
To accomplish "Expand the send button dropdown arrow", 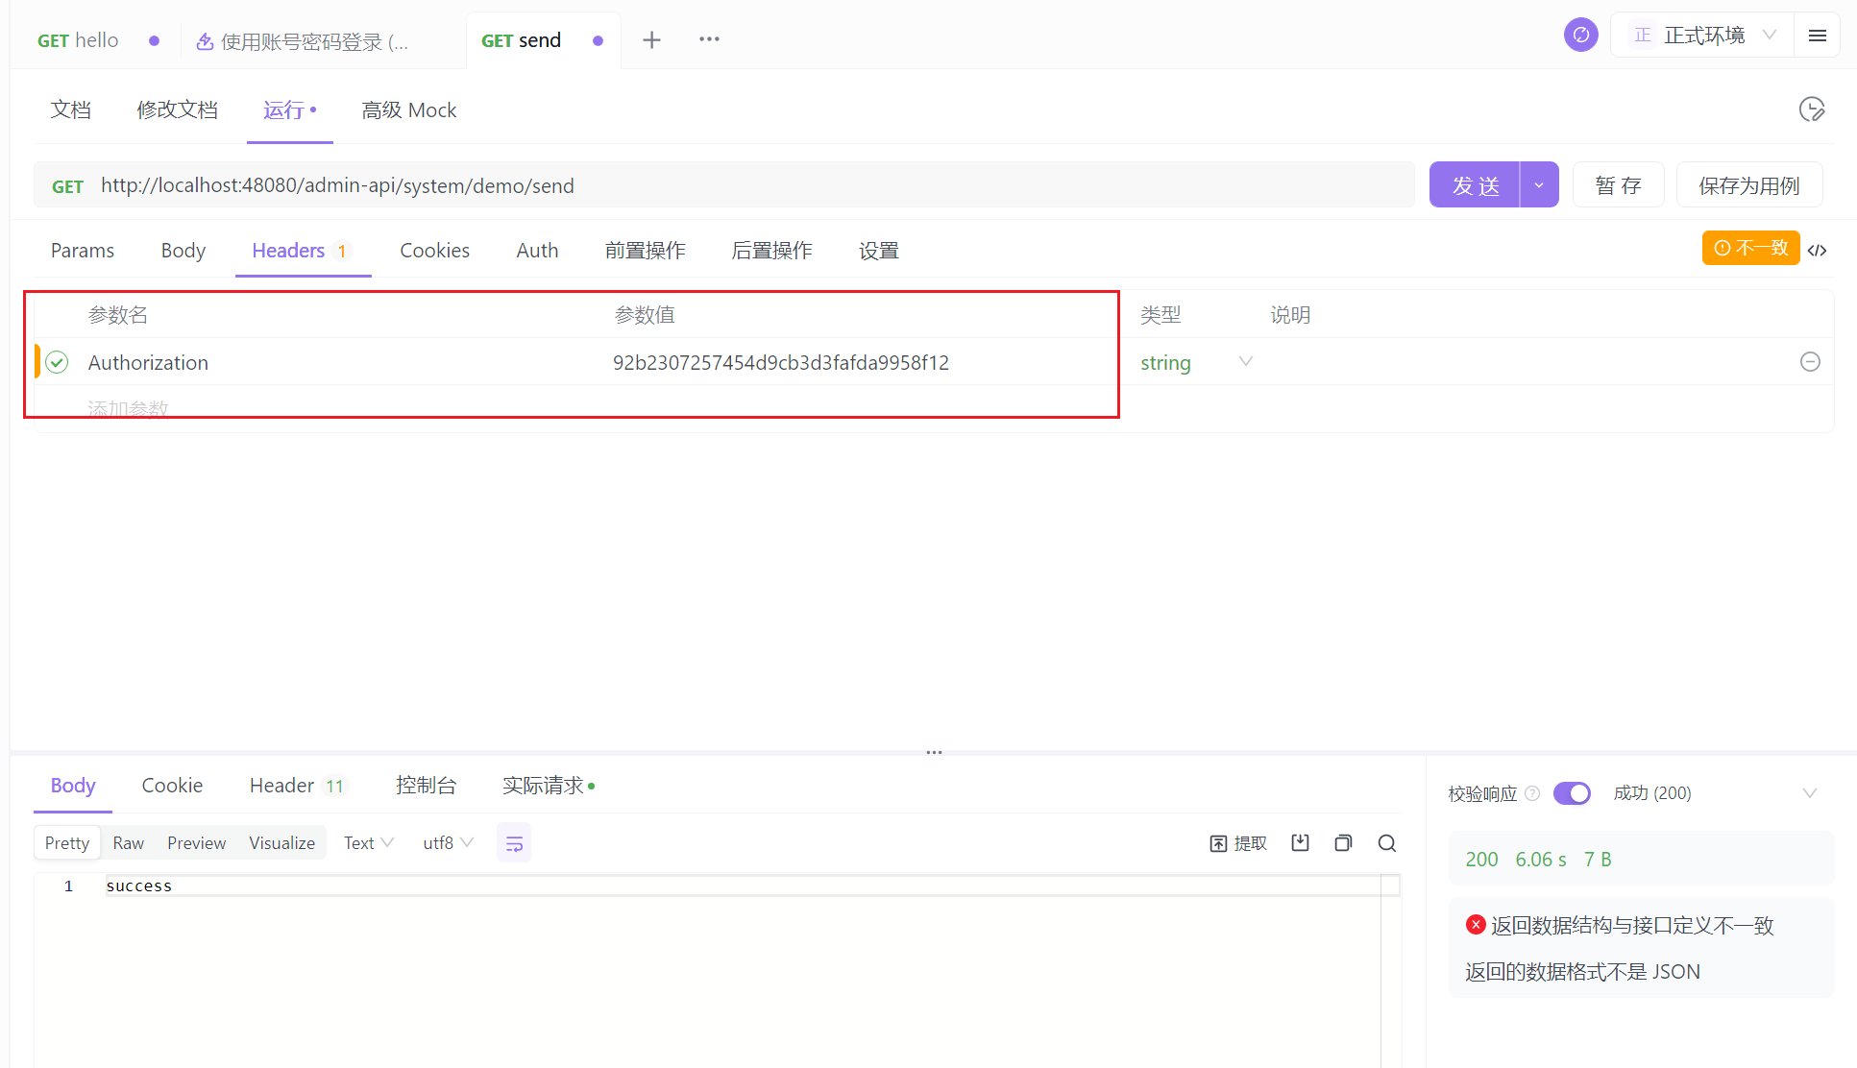I will click(x=1539, y=184).
